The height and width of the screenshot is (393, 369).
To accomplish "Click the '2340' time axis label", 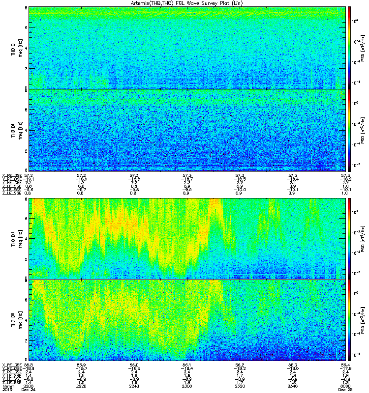I will 292,386.
